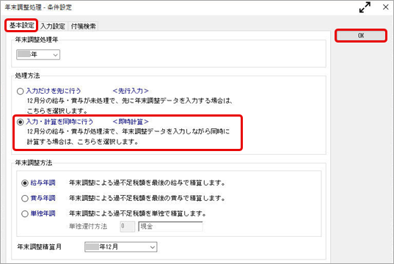Image resolution: width=394 pixels, height=264 pixels.
Task: Select 入力・計算を同時に行う radio option
Action: click(x=21, y=122)
